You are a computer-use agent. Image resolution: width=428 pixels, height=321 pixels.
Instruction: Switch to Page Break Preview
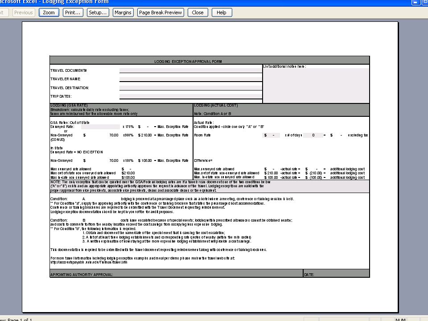160,12
